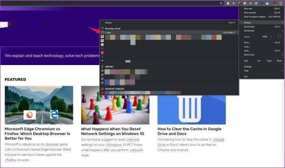Open Downloads from the Chrome menu
Viewport: 285px width, 168px height.
coord(261,26)
